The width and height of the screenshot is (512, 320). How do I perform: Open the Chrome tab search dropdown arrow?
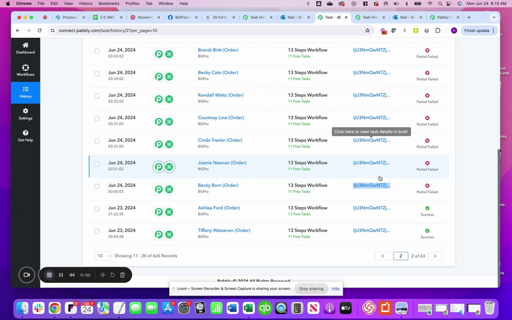click(494, 17)
